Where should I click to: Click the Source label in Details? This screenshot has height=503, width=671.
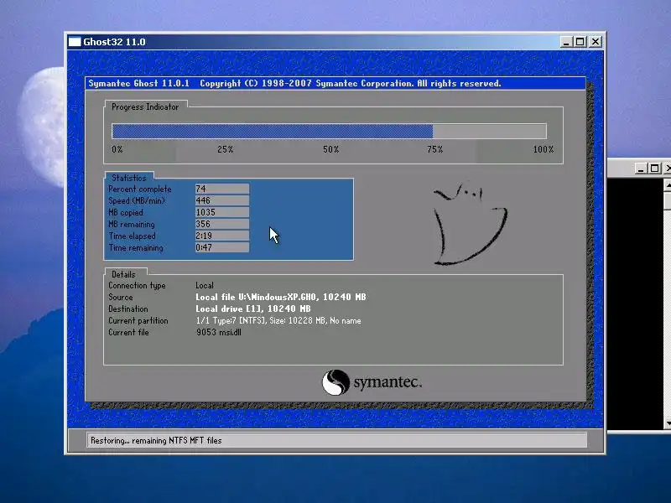click(120, 297)
